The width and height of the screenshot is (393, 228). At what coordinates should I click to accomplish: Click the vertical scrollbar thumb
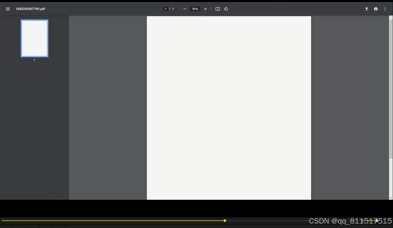click(391, 89)
